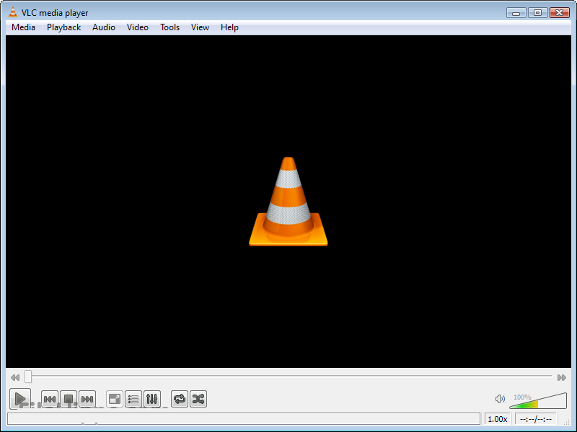Click the 1.00x playback speed label
Screen dimensions: 577x432
pos(498,419)
